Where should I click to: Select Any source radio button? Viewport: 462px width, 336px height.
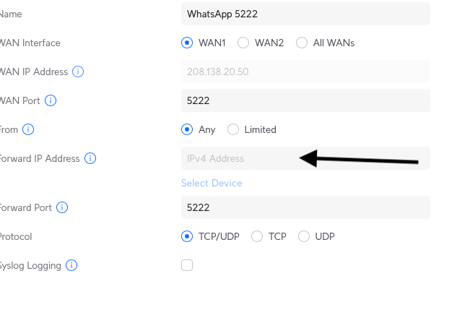[187, 129]
